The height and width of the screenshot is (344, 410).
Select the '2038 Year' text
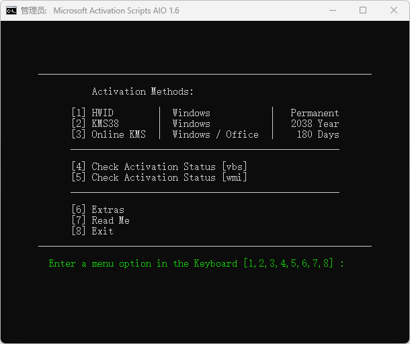pyautogui.click(x=315, y=124)
